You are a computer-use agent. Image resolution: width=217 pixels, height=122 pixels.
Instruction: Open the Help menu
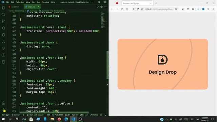(53, 2)
